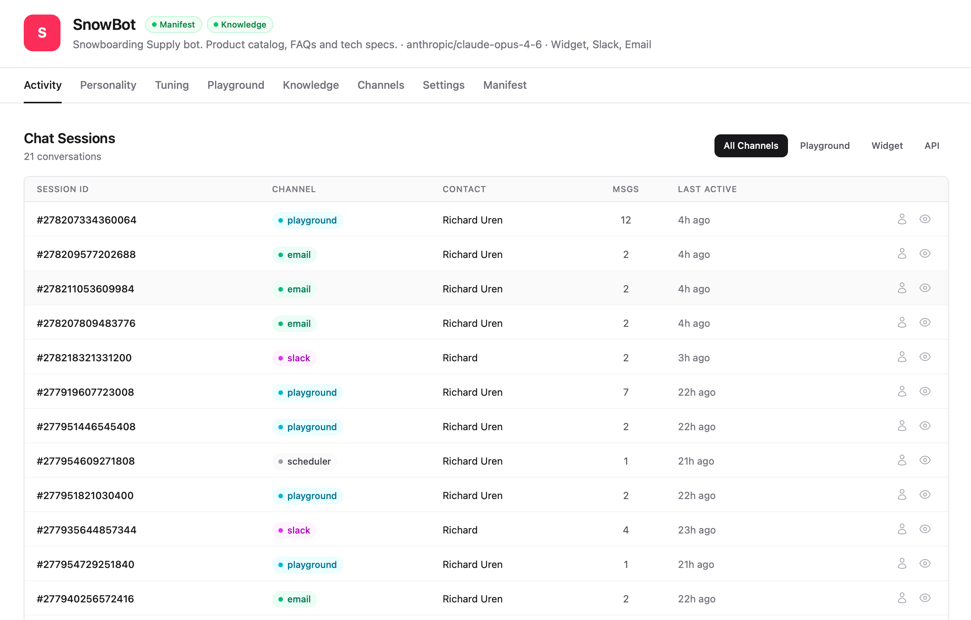Open the person icon for session #277954609271808
This screenshot has width=971, height=620.
(902, 460)
